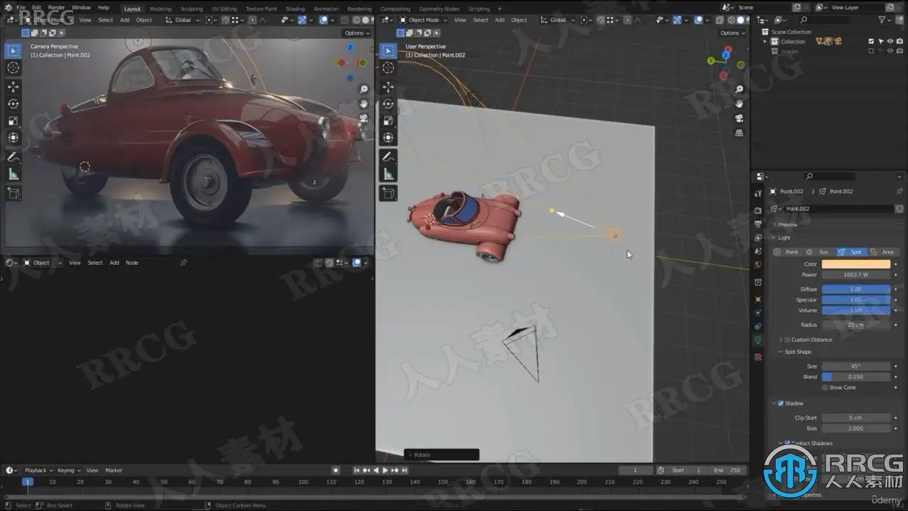Select the Transform tool in the left viewport
Image resolution: width=908 pixels, height=511 pixels.
click(13, 138)
